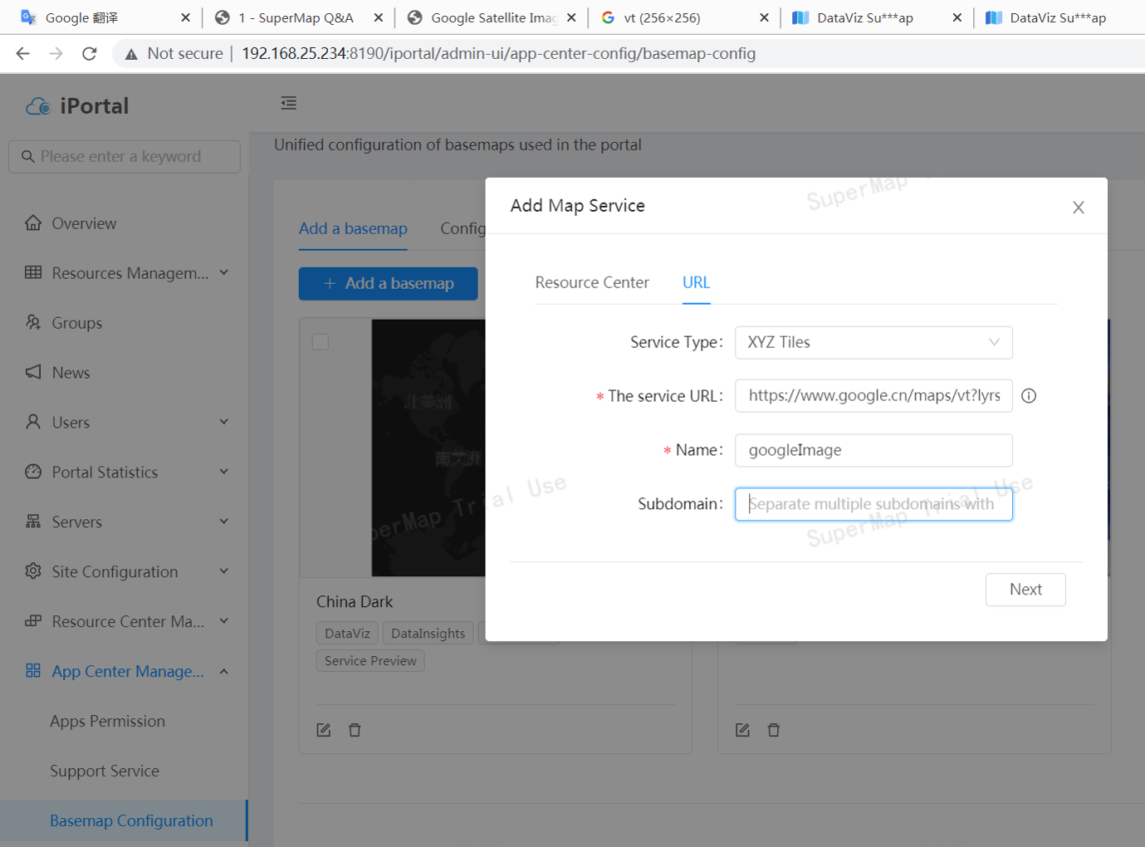The width and height of the screenshot is (1145, 847).
Task: Click the Portal Statistics gauge icon
Action: [33, 472]
